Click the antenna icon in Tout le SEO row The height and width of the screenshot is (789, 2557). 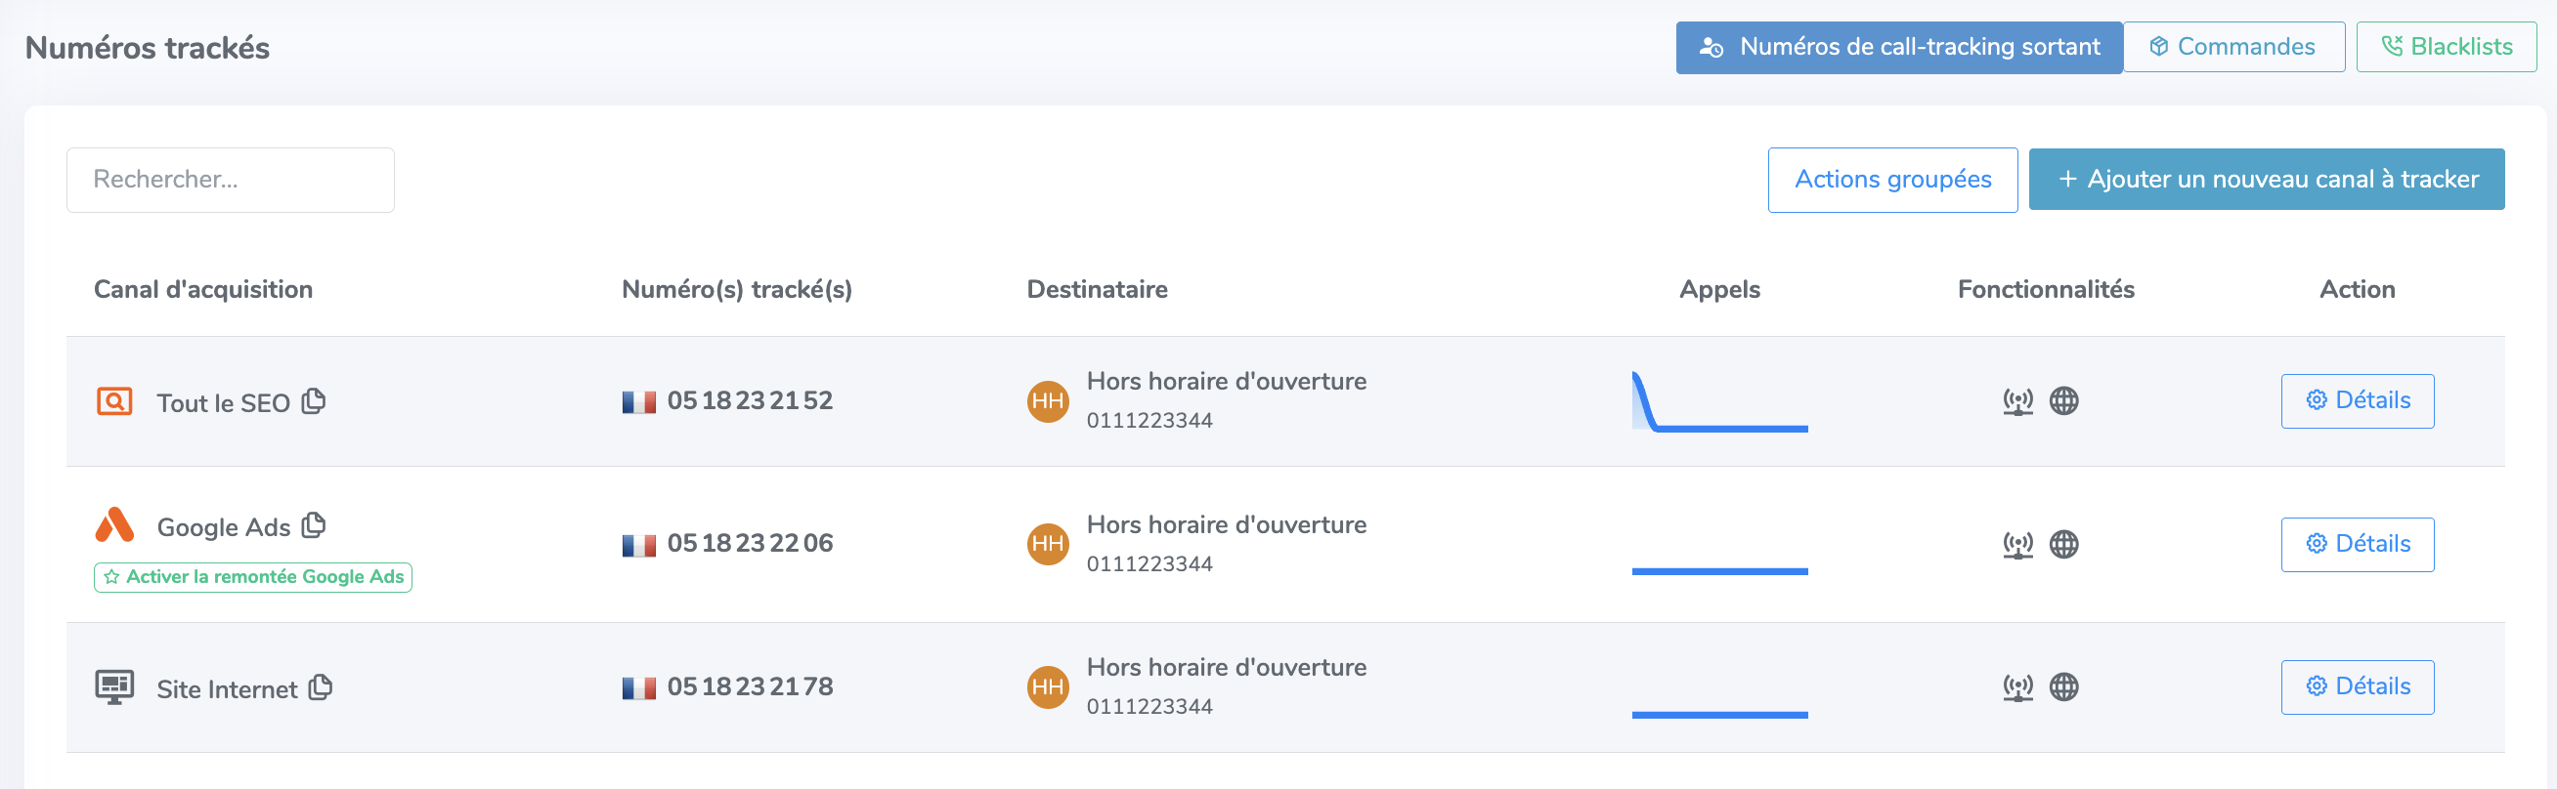point(2017,401)
